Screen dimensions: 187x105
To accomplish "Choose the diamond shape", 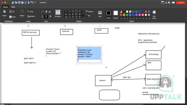I will pyautogui.click(x=80, y=14).
